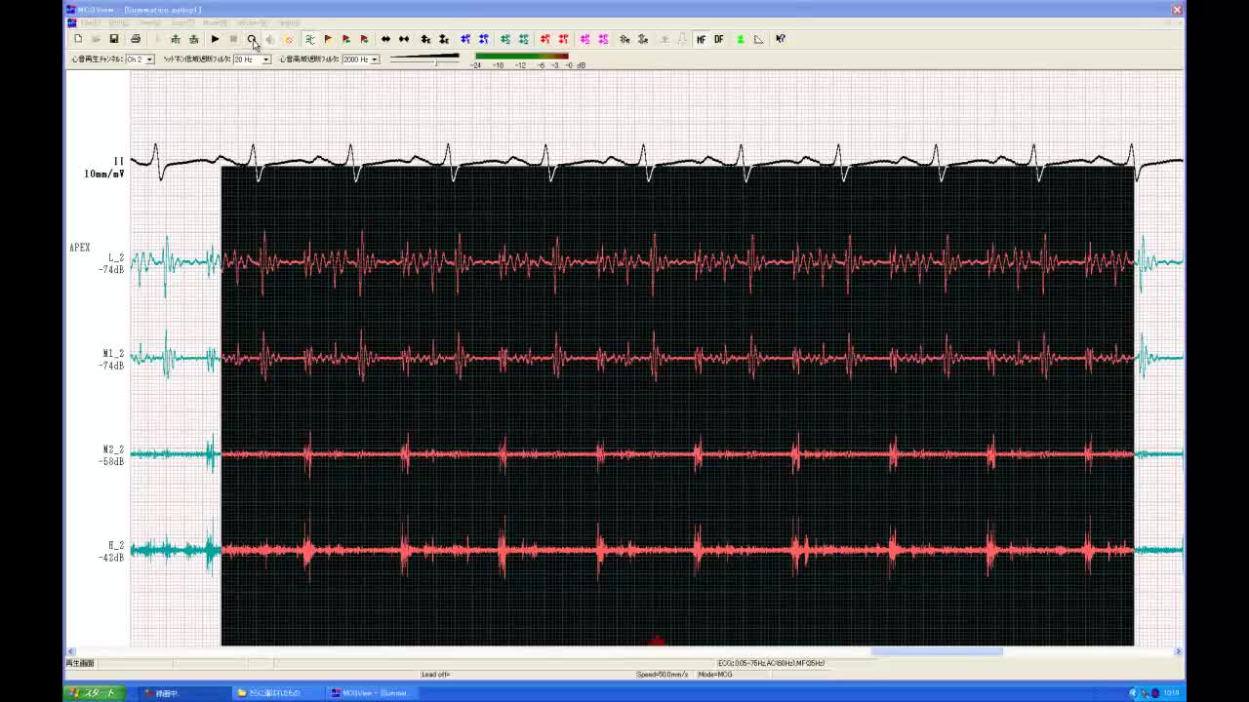Open the heart sound channel dropdown

pos(149,59)
